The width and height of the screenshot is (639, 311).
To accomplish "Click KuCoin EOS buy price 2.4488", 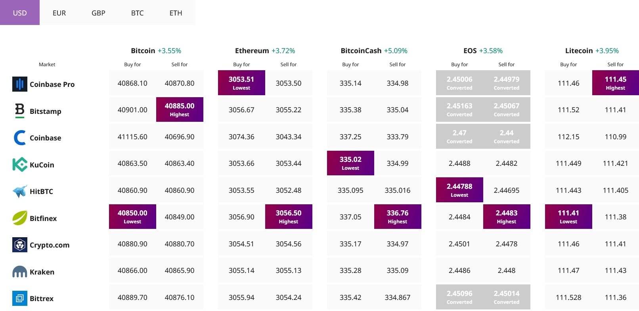I will 459,163.
